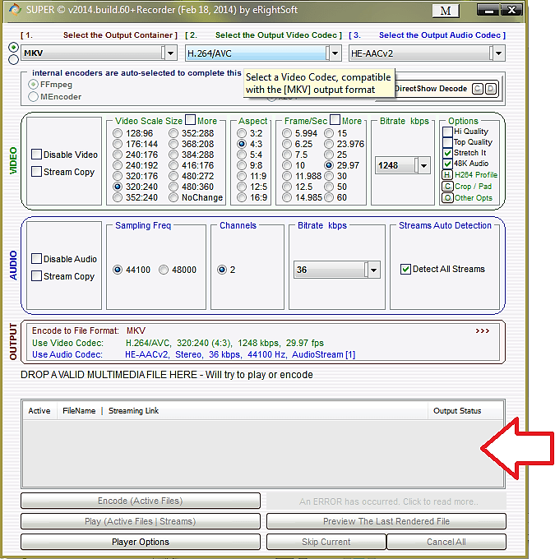Click DirectShow Decode D button

tap(491, 89)
